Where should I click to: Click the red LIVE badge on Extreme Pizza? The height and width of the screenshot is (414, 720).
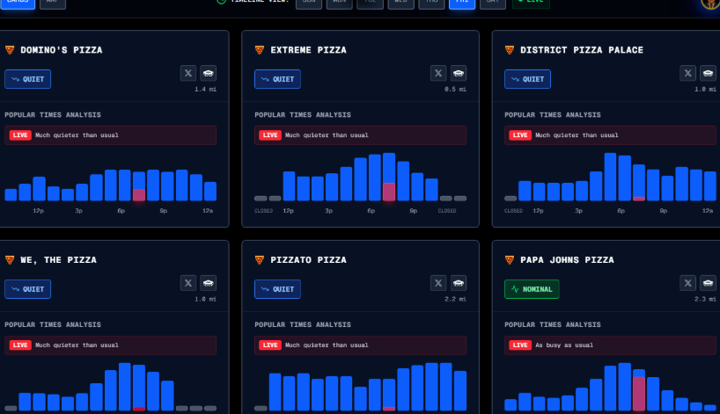click(270, 135)
